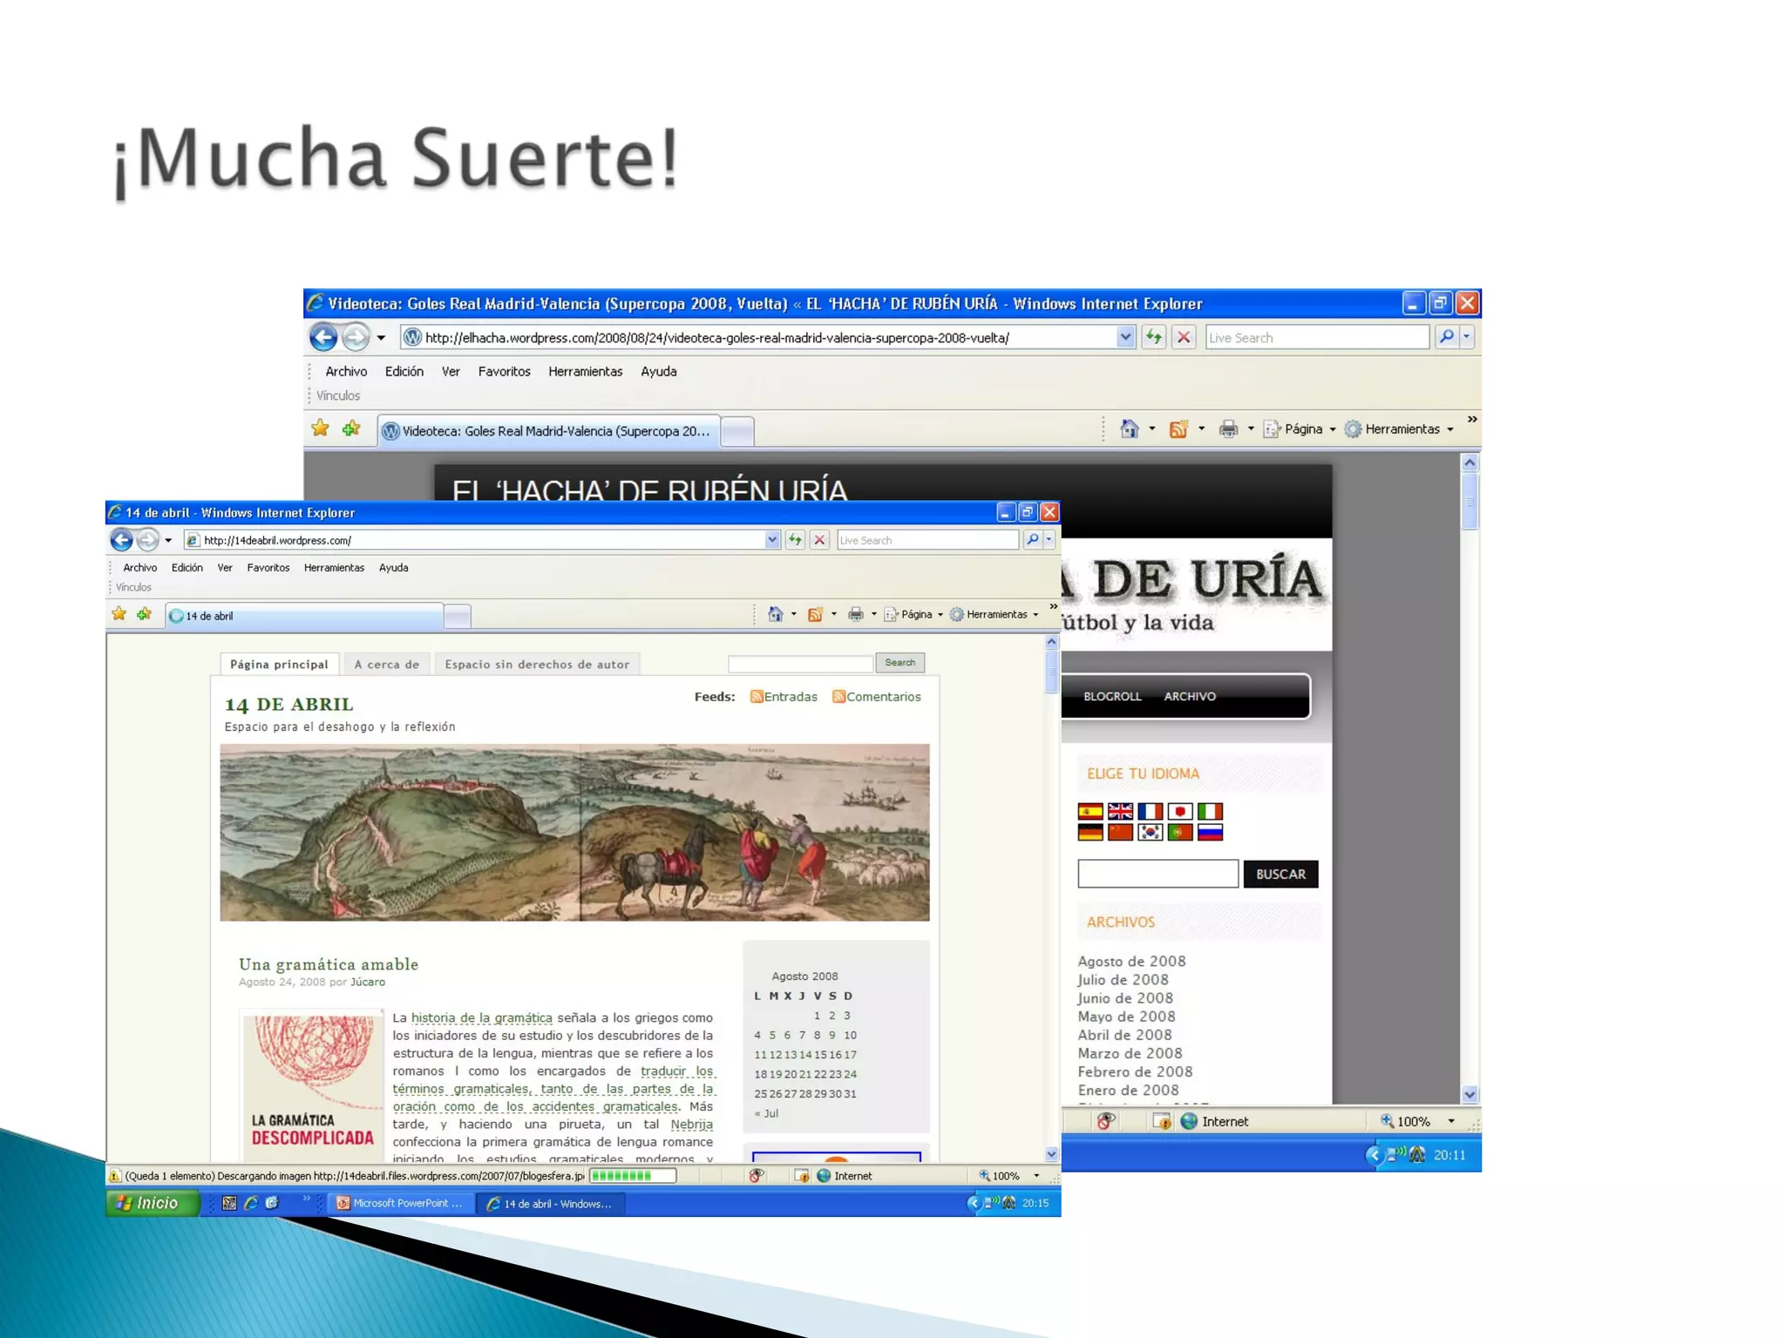Click Back arrow in the 14 de abril window
Viewport: 1785px width, 1338px height.
pyautogui.click(x=121, y=540)
